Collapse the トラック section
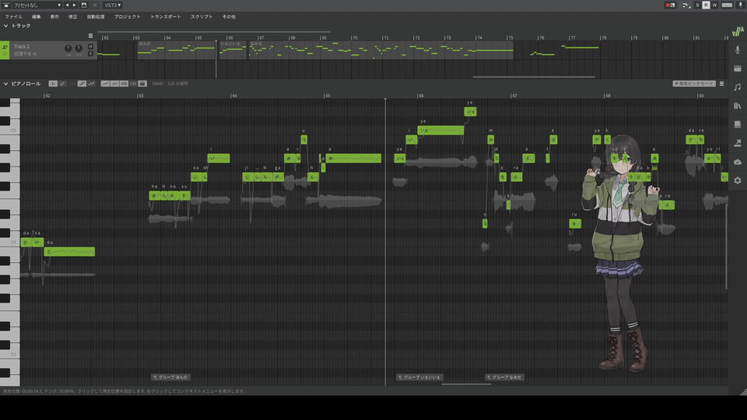The height and width of the screenshot is (420, 747). [x=5, y=26]
